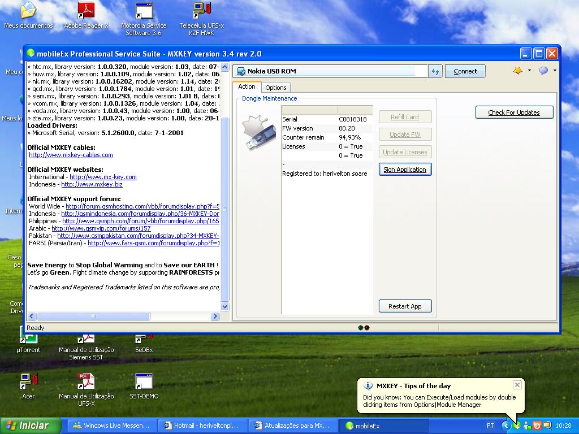Click the Update Licenses button
The height and width of the screenshot is (434, 579).
405,152
